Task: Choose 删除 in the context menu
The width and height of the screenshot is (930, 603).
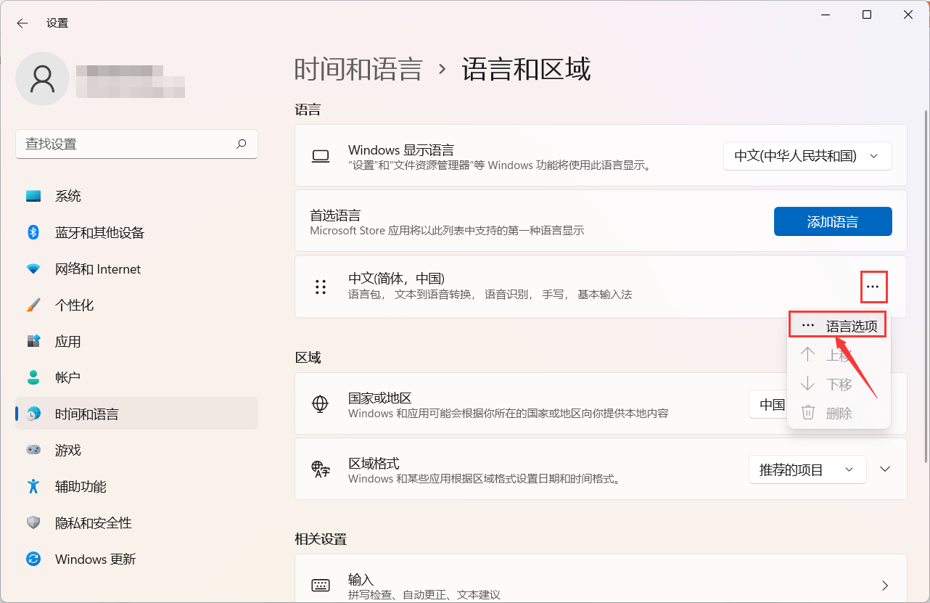Action: pos(839,413)
